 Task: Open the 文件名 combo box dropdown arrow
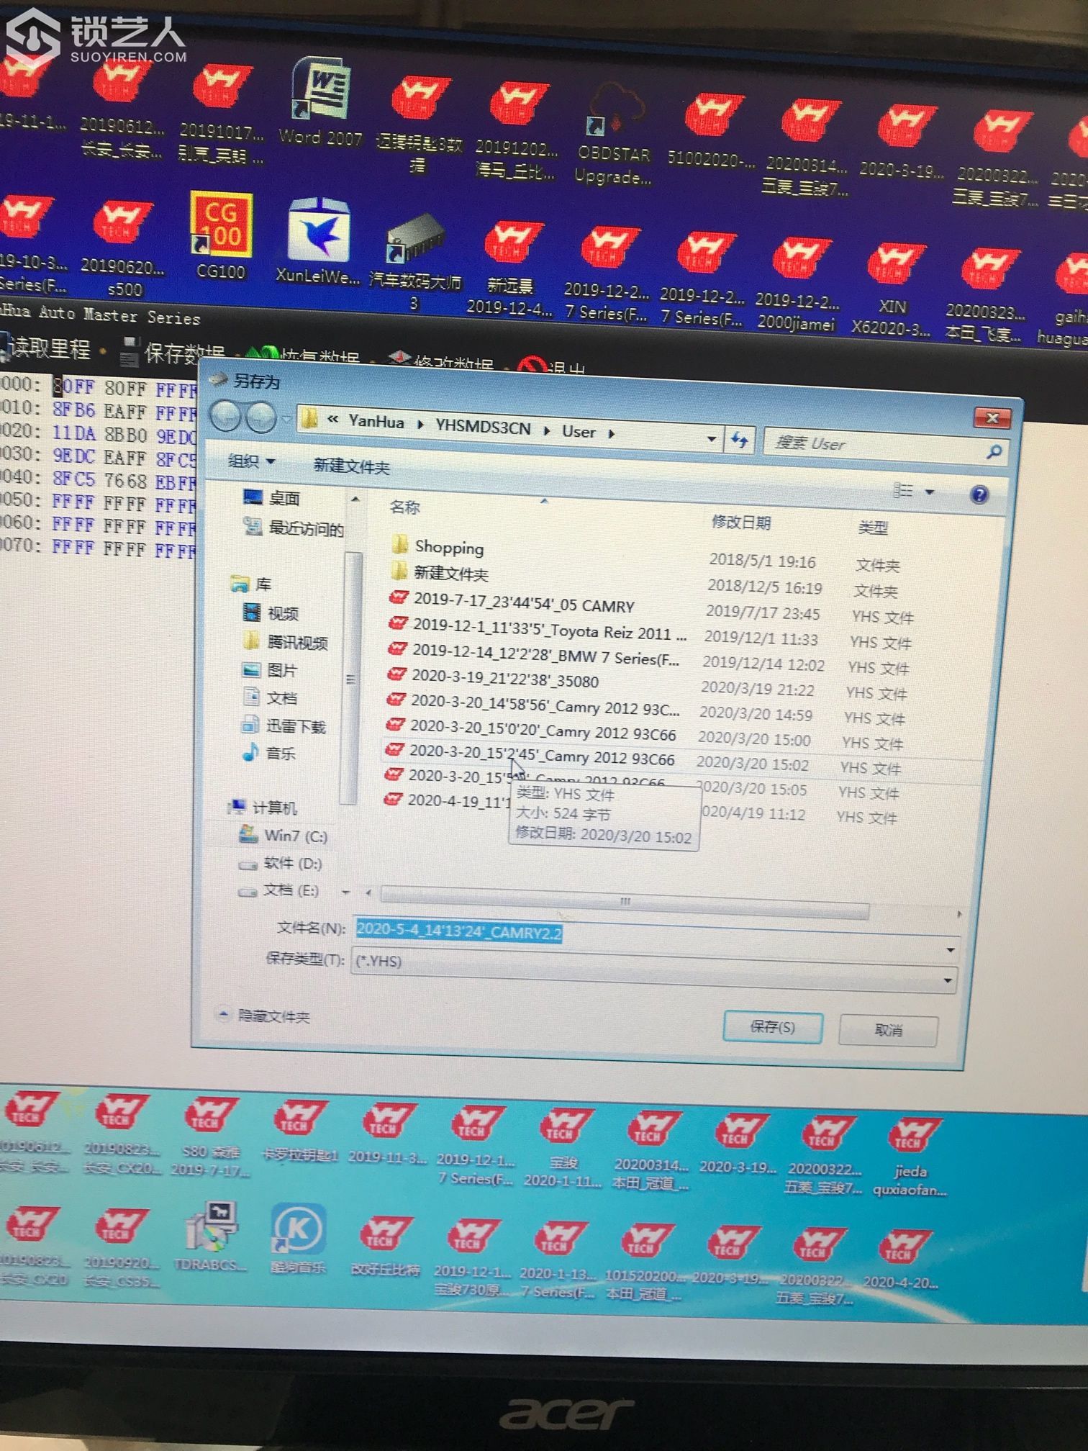click(x=951, y=950)
